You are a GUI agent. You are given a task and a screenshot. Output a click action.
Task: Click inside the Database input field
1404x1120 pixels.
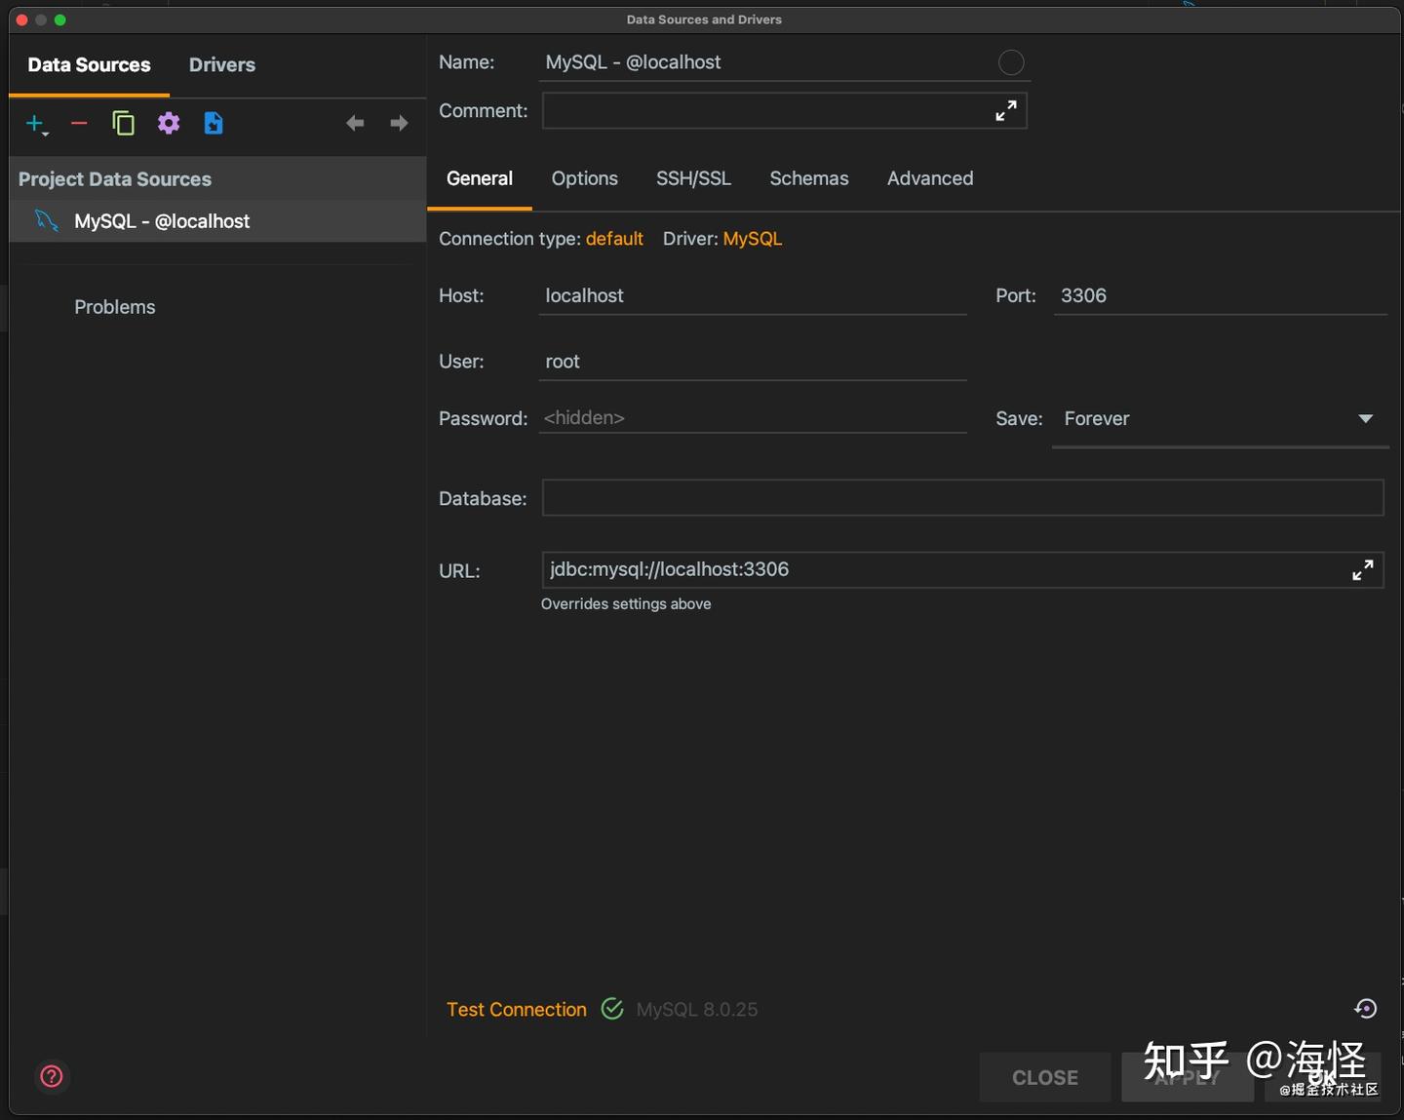[x=877, y=498]
